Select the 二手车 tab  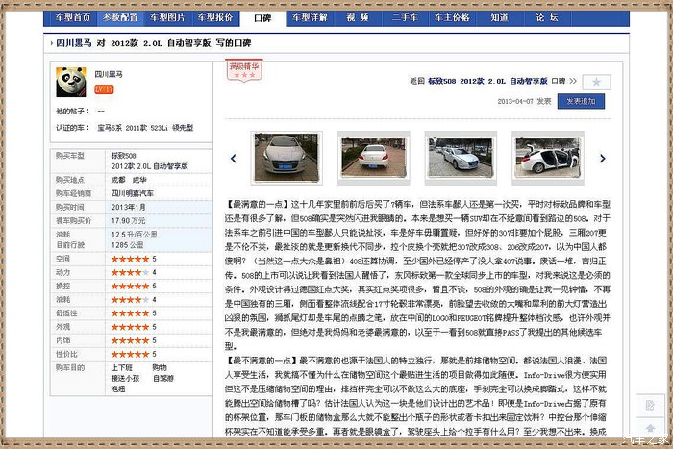click(x=404, y=17)
